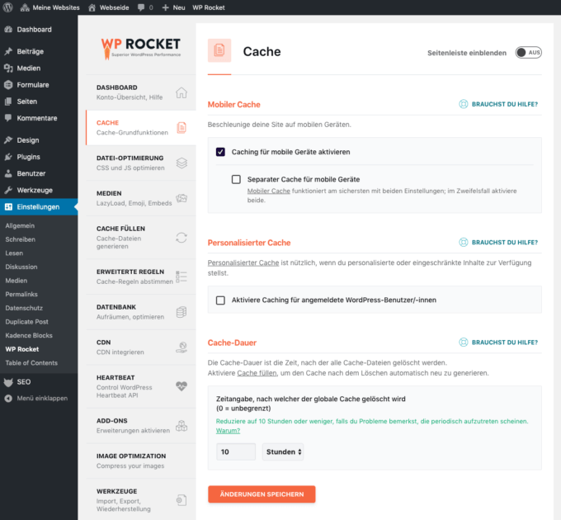The image size is (561, 520).
Task: Click the blocks icon beside ADD-ONS
Action: [x=181, y=426]
